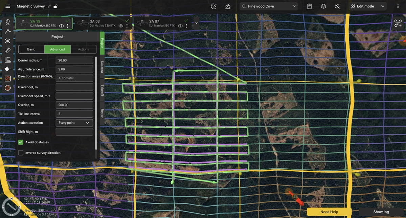Screen dimensions: 406x218
Task: Click the Overlap, m input field
Action: pyautogui.click(x=74, y=105)
